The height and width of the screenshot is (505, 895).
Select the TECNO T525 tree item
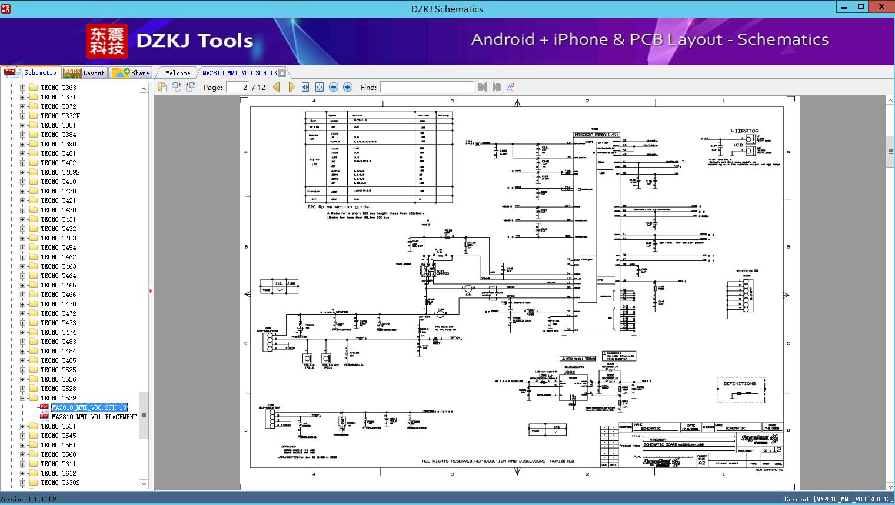point(58,370)
